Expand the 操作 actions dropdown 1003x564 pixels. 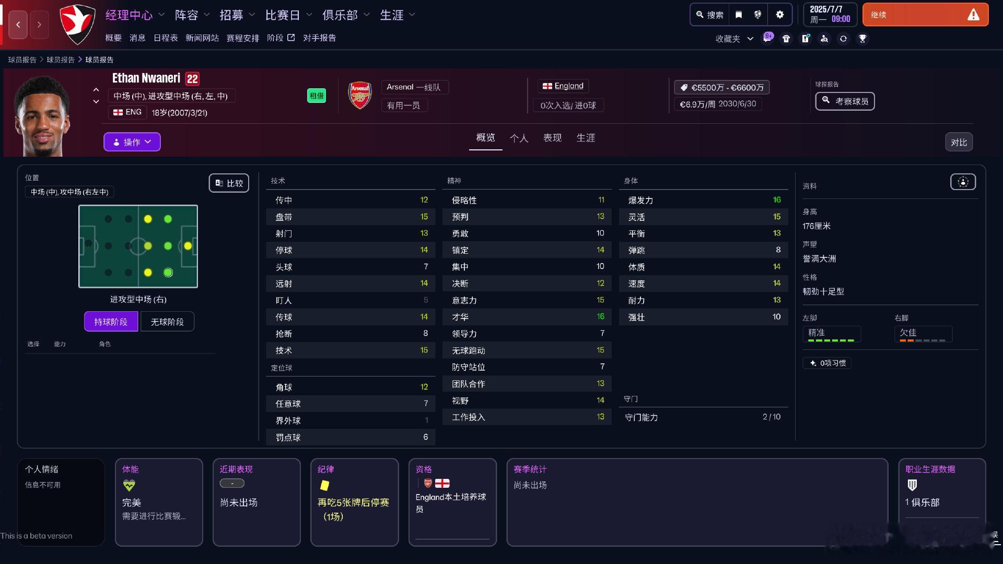click(132, 142)
